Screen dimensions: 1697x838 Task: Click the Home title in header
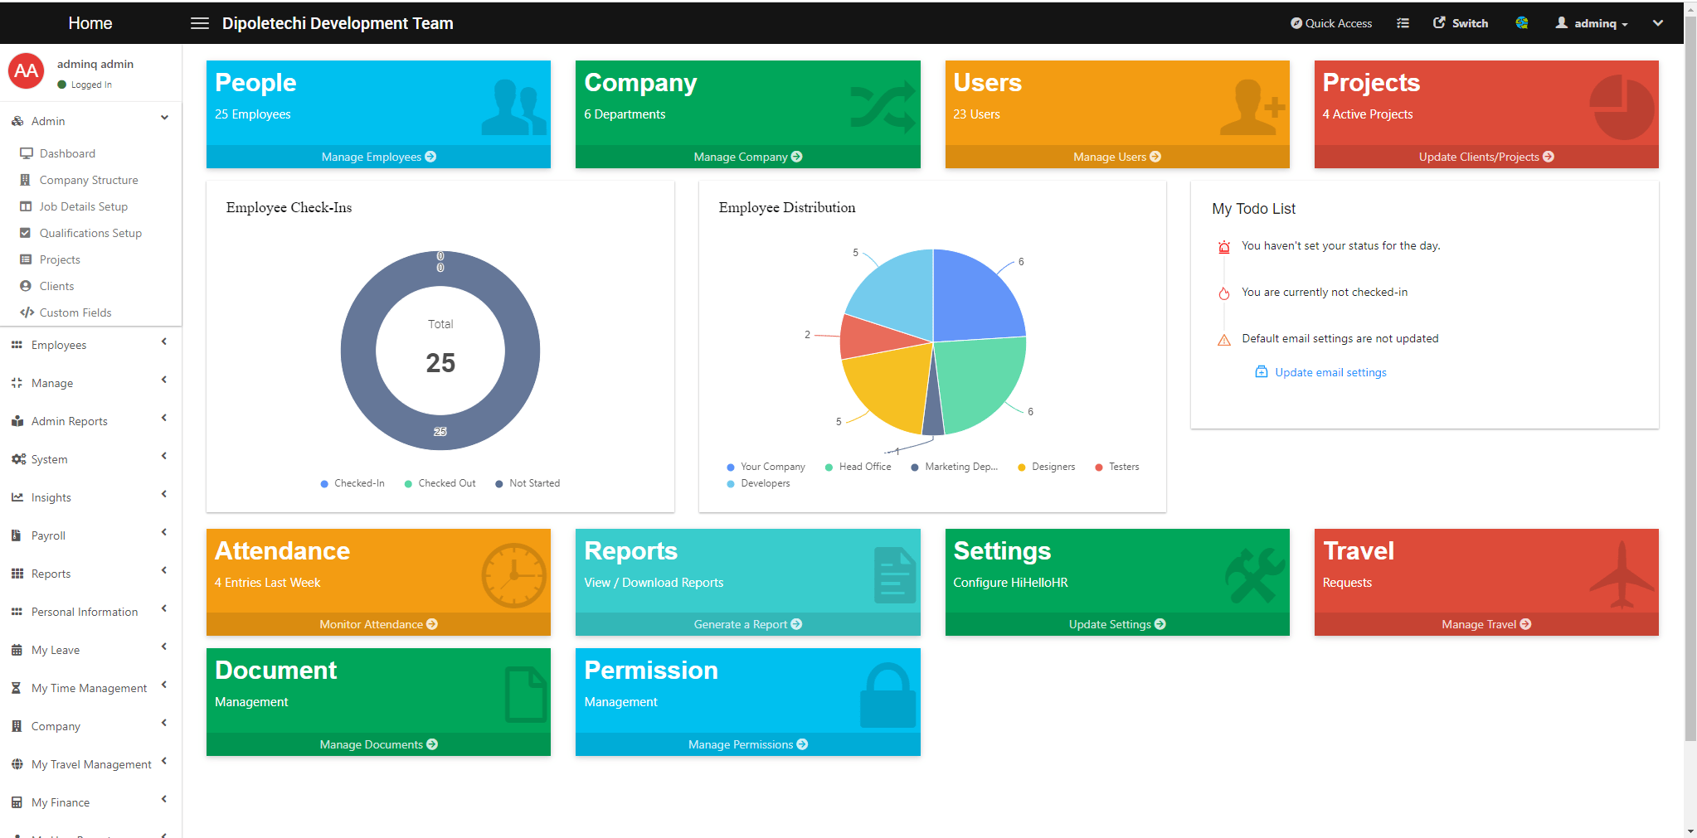90,23
